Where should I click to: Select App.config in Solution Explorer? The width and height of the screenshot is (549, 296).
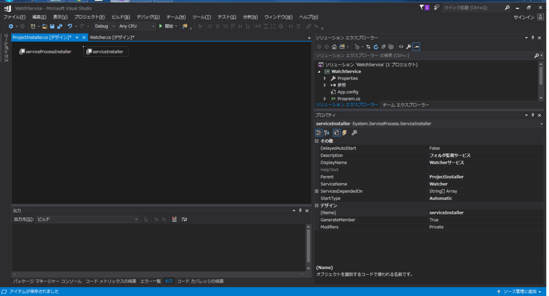point(347,92)
